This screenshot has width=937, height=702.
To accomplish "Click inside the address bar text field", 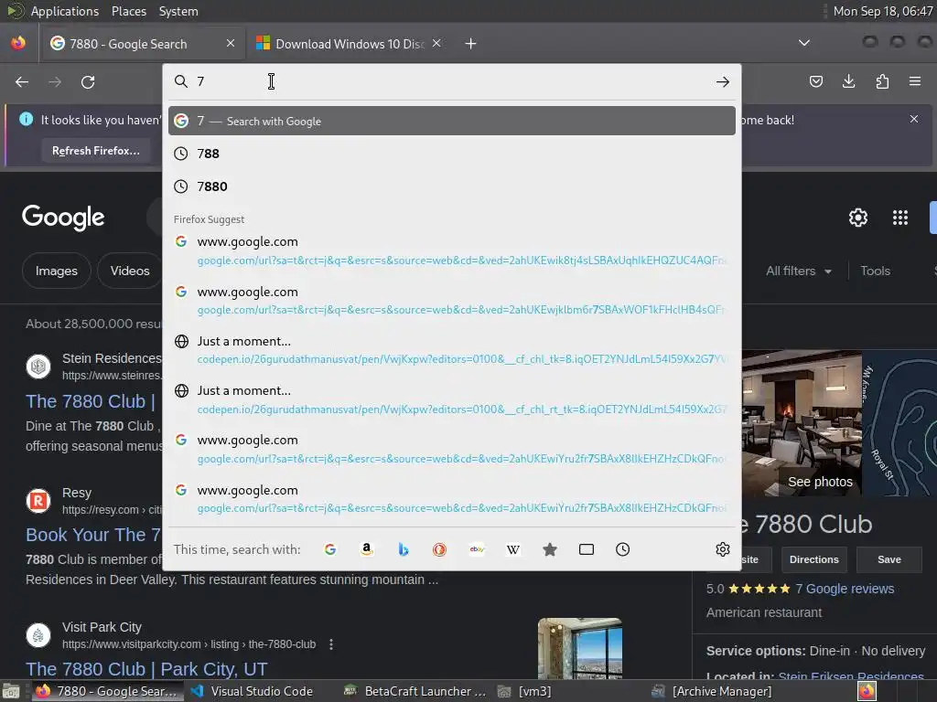I will tap(452, 81).
